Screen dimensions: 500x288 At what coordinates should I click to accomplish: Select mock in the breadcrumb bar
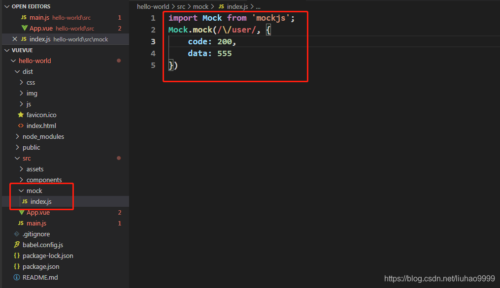[201, 6]
